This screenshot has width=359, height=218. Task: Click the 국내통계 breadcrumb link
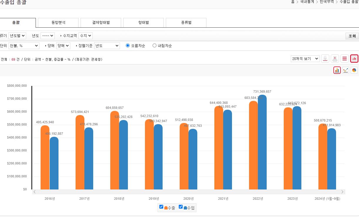click(x=307, y=2)
